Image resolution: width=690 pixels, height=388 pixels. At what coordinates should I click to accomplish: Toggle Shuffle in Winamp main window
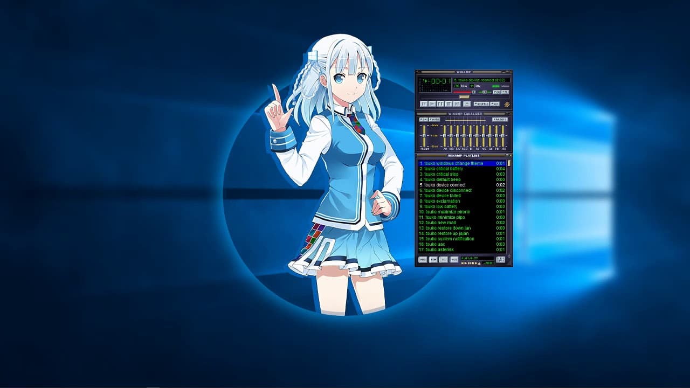tap(481, 104)
